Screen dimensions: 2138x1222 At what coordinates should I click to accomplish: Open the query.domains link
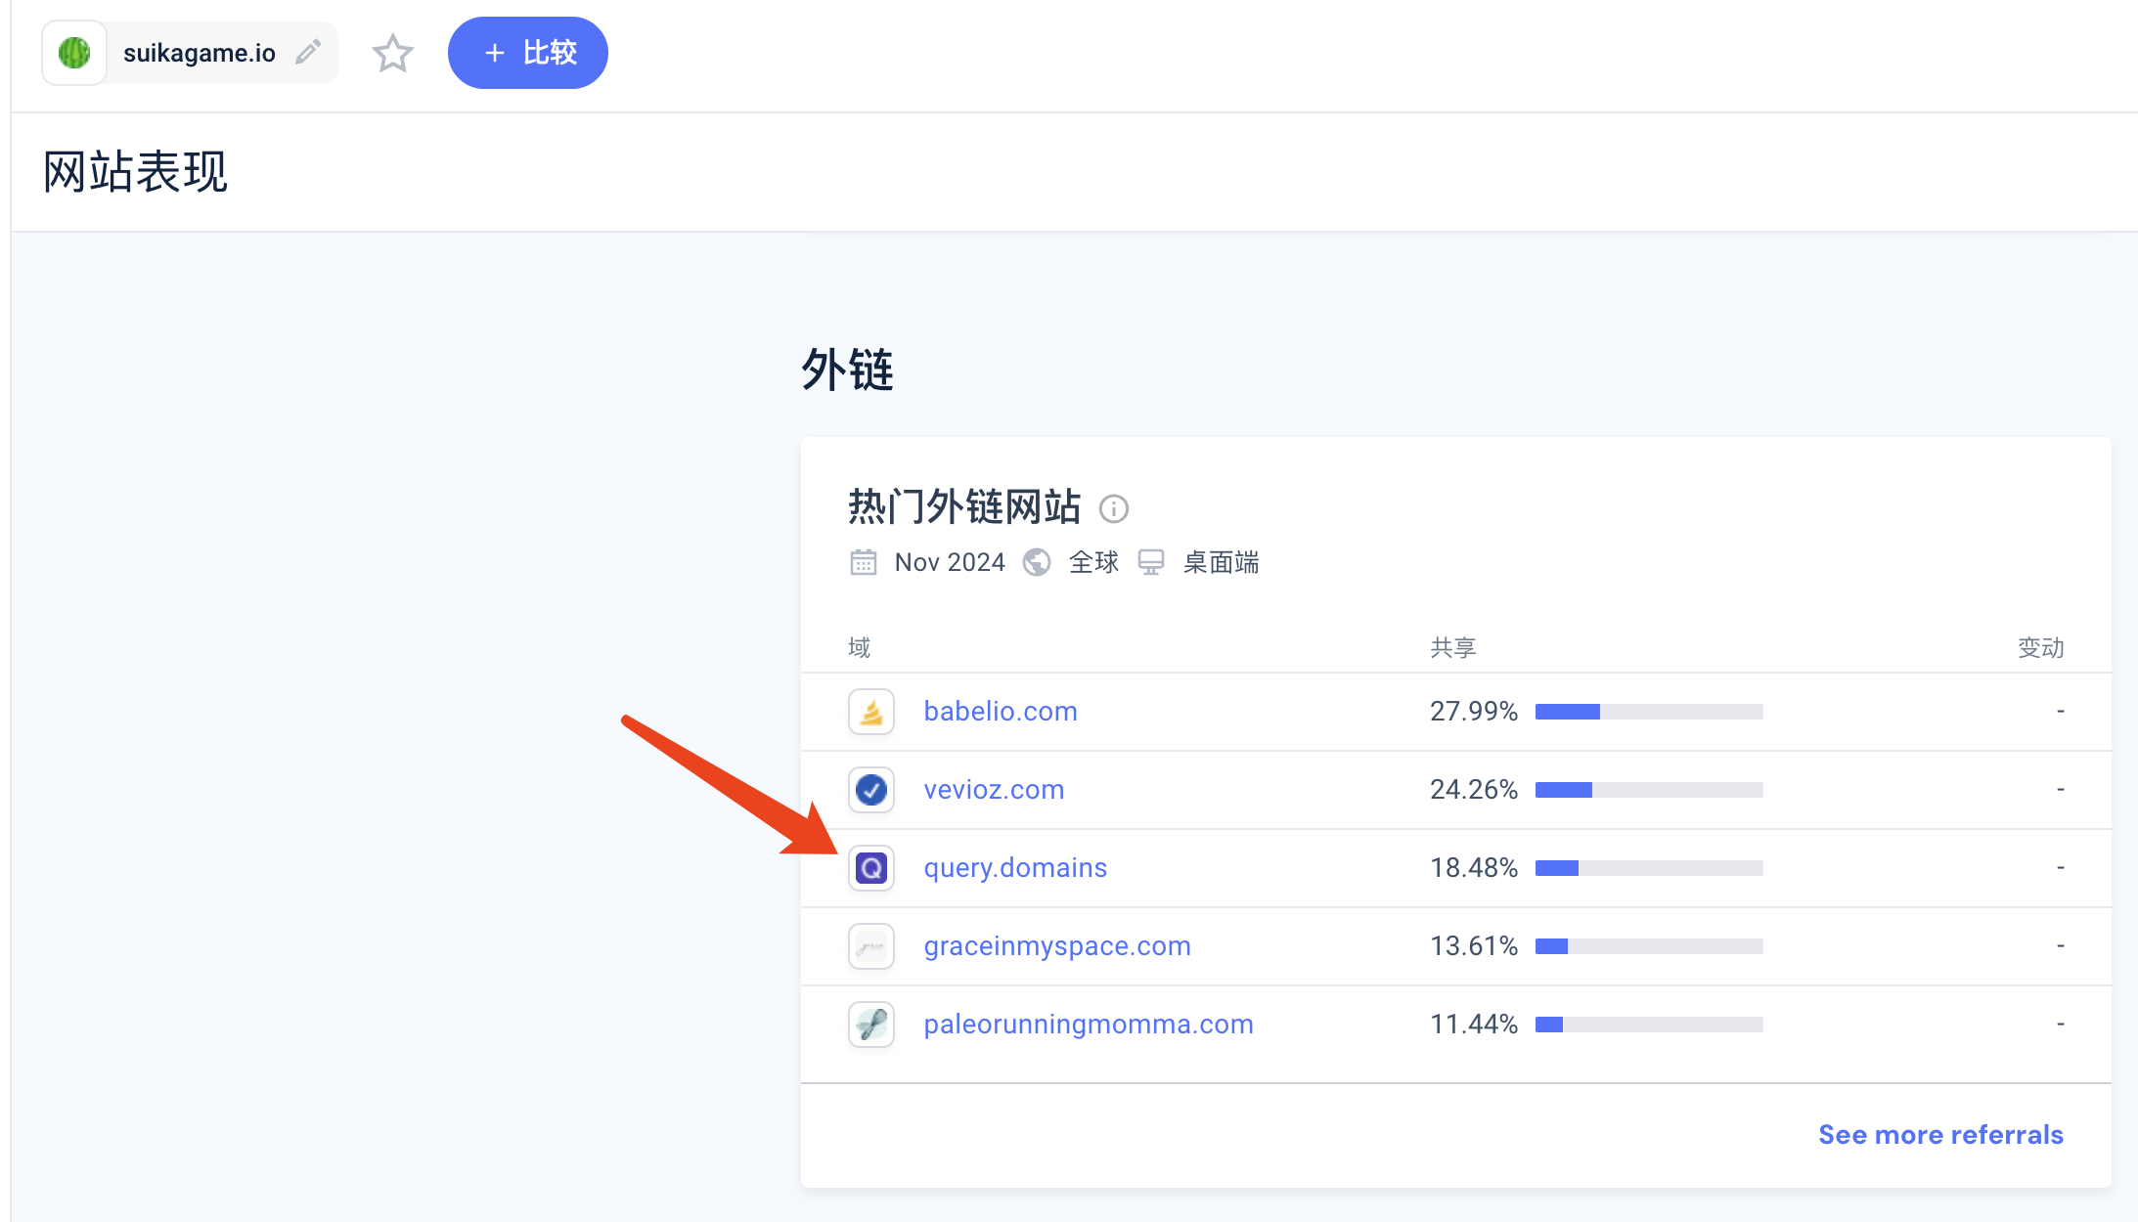[1015, 868]
